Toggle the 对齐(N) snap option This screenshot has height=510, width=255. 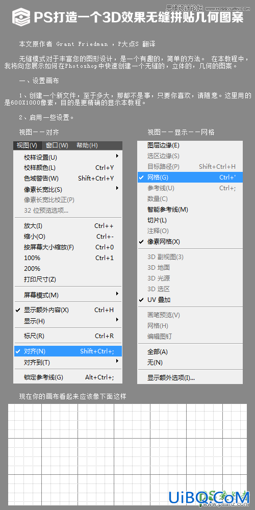click(x=68, y=351)
